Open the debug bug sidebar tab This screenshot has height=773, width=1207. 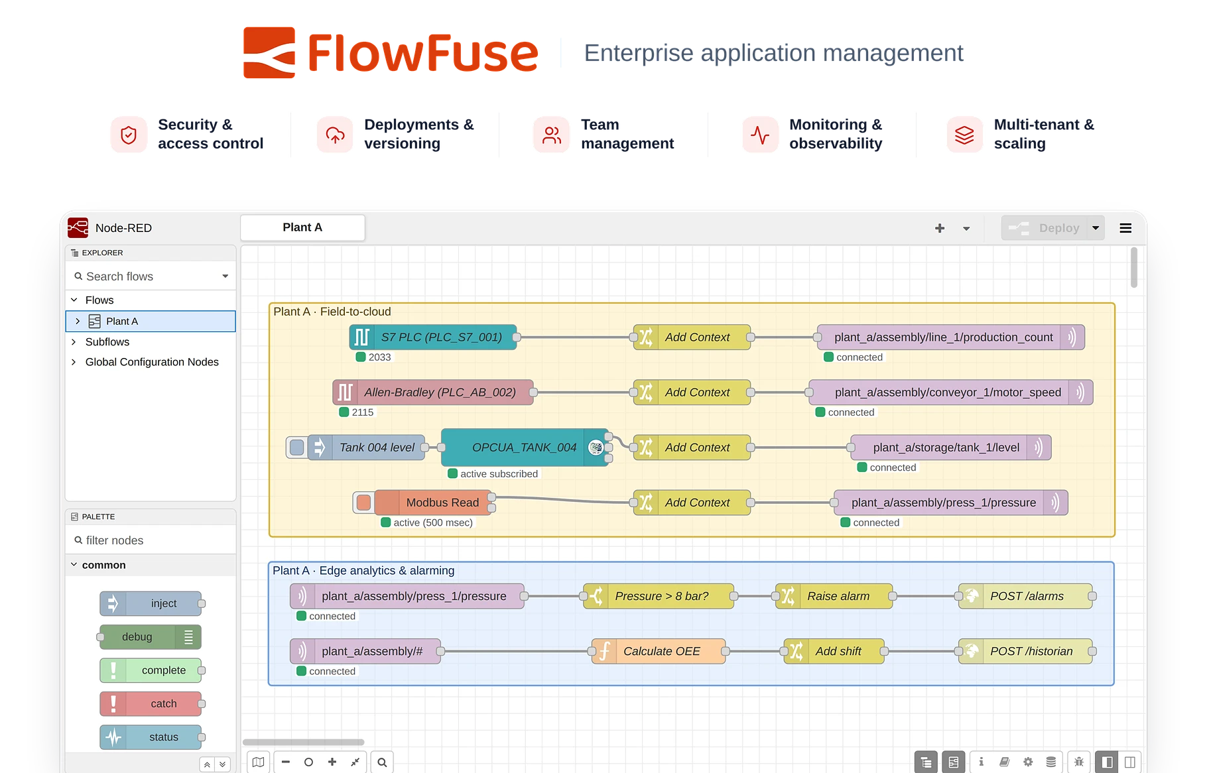(x=1079, y=762)
